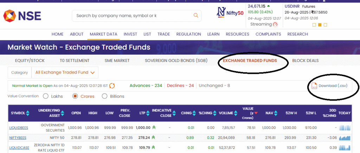Click the TODAY column header
The width and height of the screenshot is (360, 153).
tap(345, 113)
